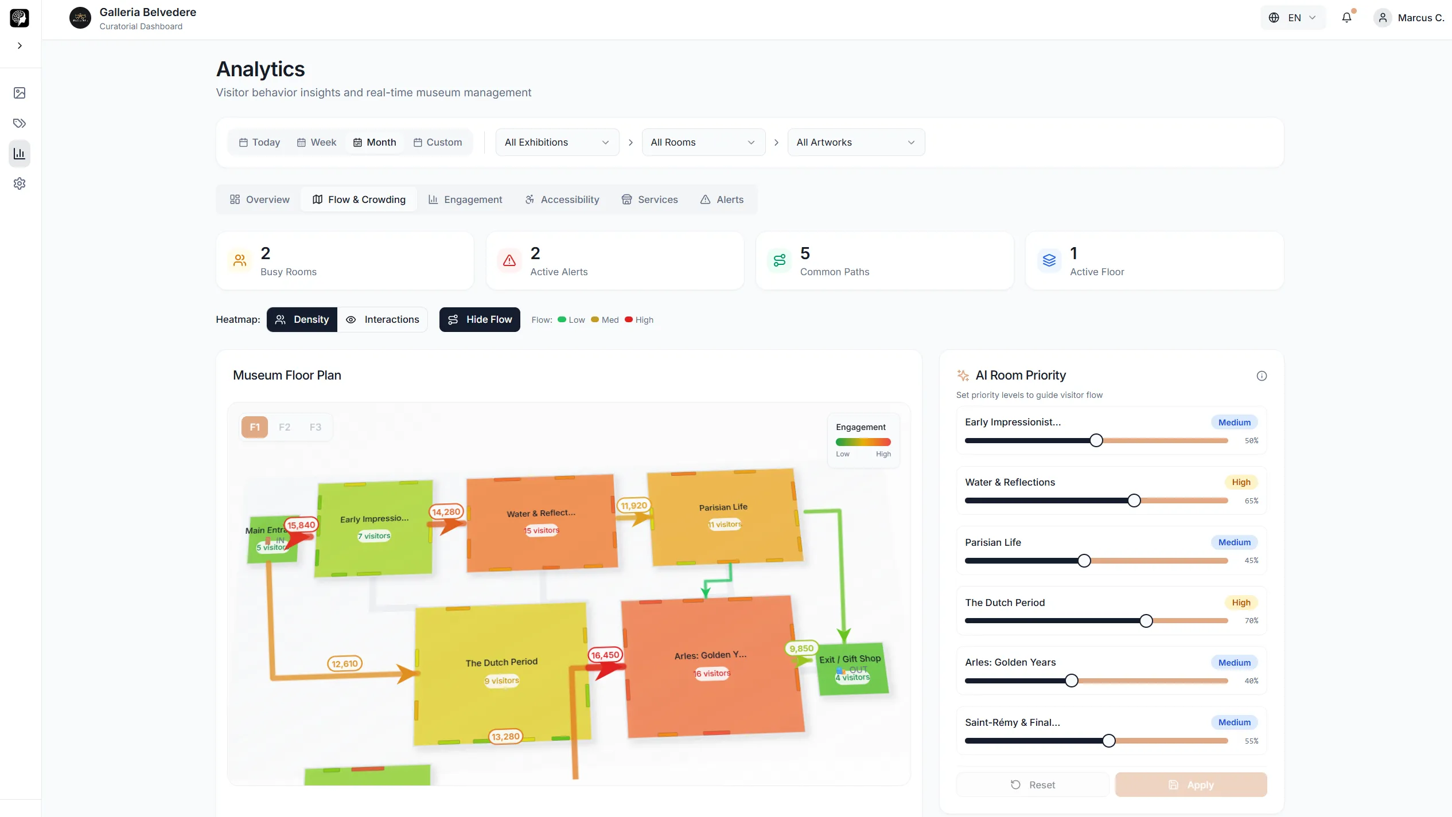Open the All Artworks dropdown
Viewport: 1452px width, 817px height.
coord(855,142)
